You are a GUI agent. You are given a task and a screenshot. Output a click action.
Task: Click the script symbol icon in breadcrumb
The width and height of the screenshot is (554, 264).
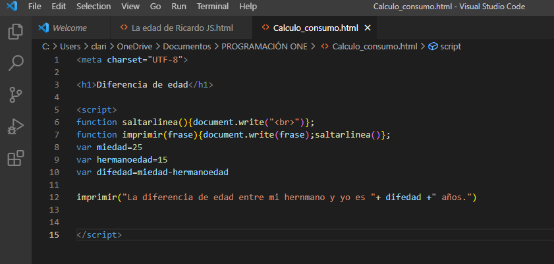(433, 47)
